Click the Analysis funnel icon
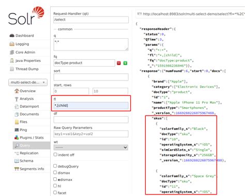The width and height of the screenshot is (245, 196). pos(17,99)
